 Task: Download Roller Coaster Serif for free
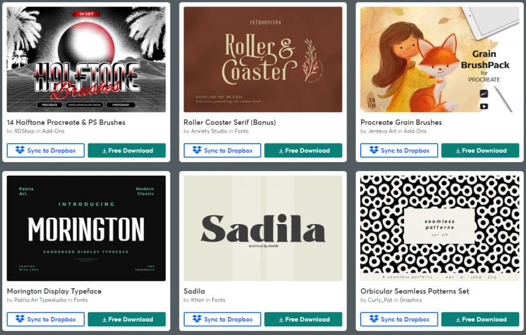click(x=303, y=151)
